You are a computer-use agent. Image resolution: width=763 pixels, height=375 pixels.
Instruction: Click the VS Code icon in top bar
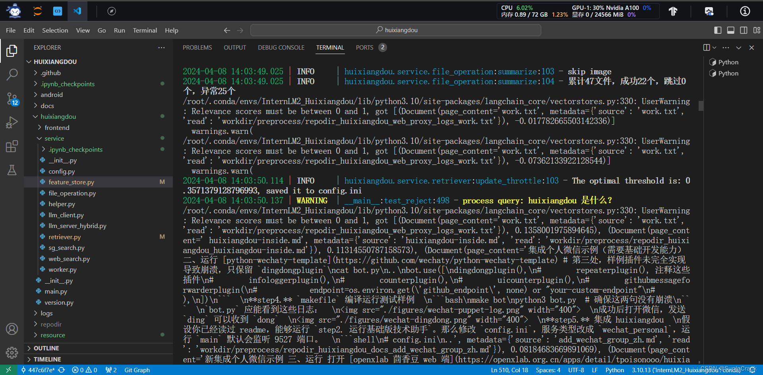[77, 11]
